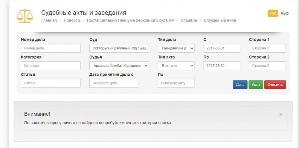Click the Сторона 1 input field
This screenshot has width=299, height=148.
click(267, 48)
